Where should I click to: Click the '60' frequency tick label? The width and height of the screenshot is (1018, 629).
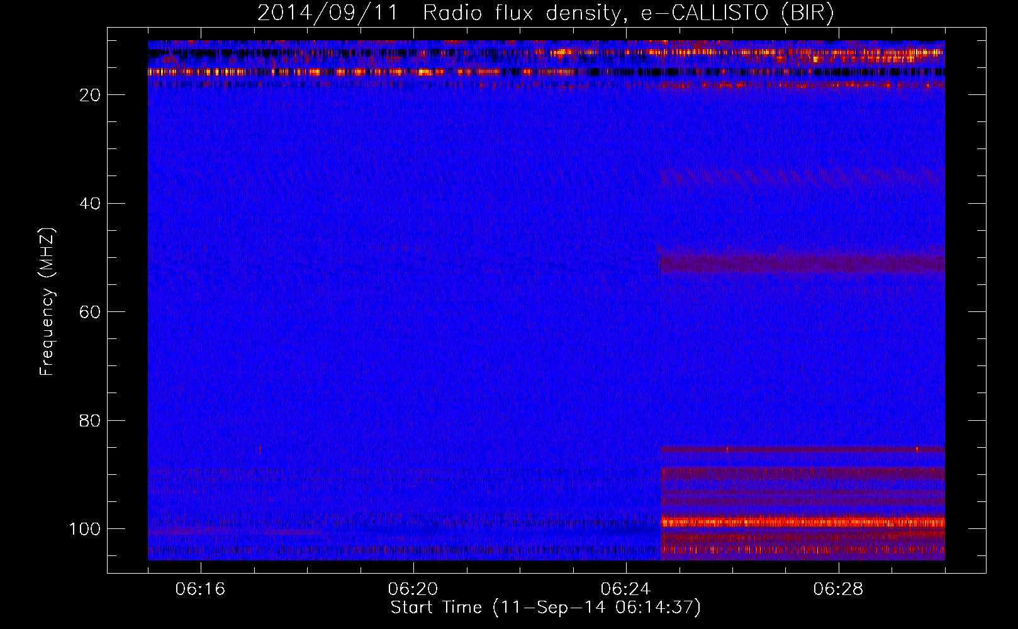tap(91, 312)
